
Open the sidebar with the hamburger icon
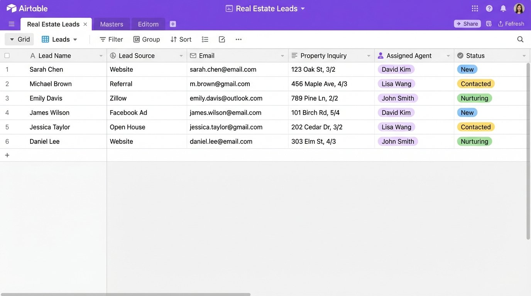(x=11, y=24)
